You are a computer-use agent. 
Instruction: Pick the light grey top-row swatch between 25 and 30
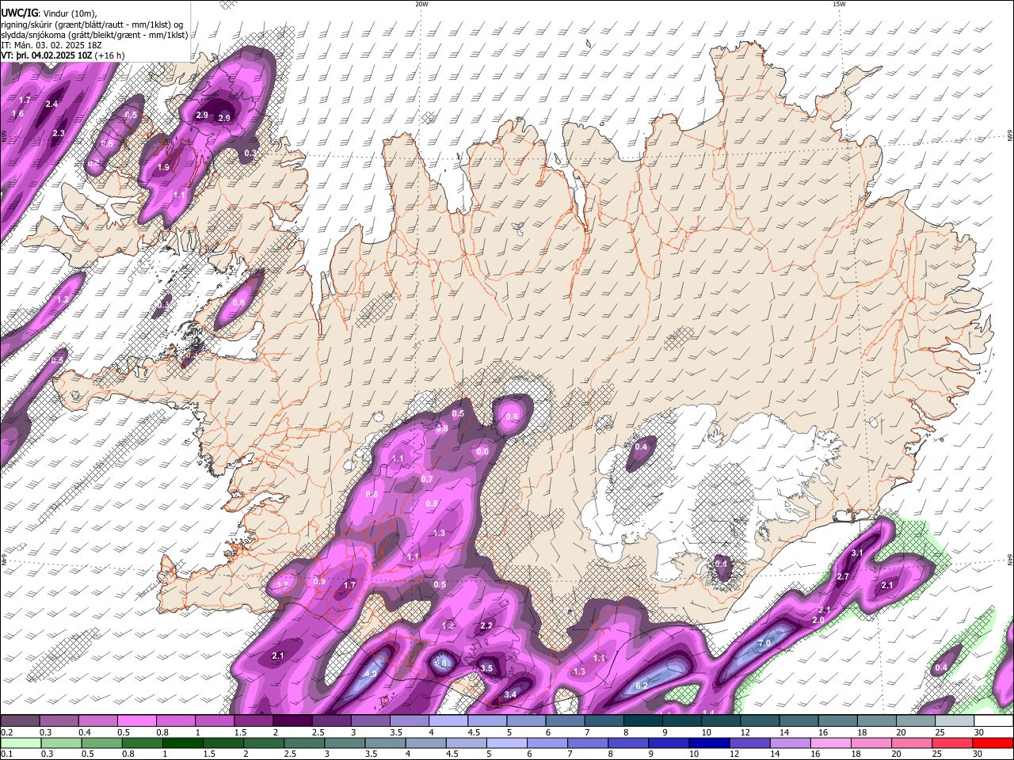click(955, 721)
